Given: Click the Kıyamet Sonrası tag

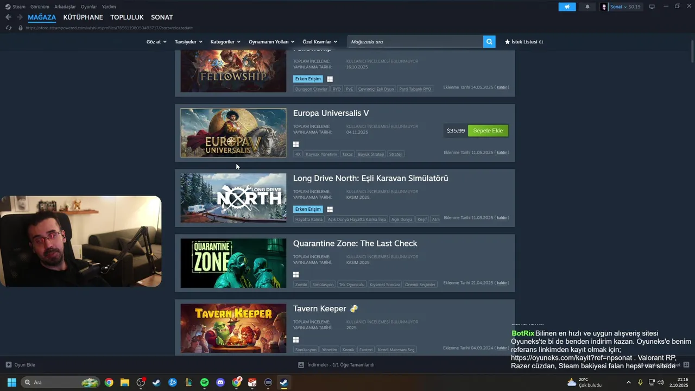Looking at the screenshot, I should (384, 285).
